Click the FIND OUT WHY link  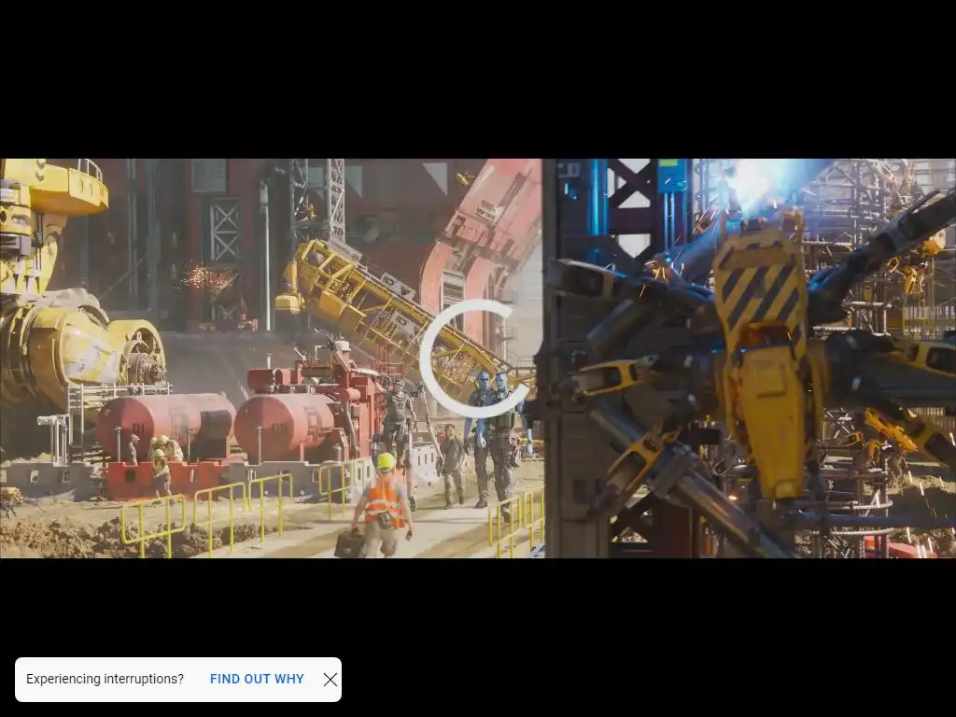pyautogui.click(x=257, y=680)
